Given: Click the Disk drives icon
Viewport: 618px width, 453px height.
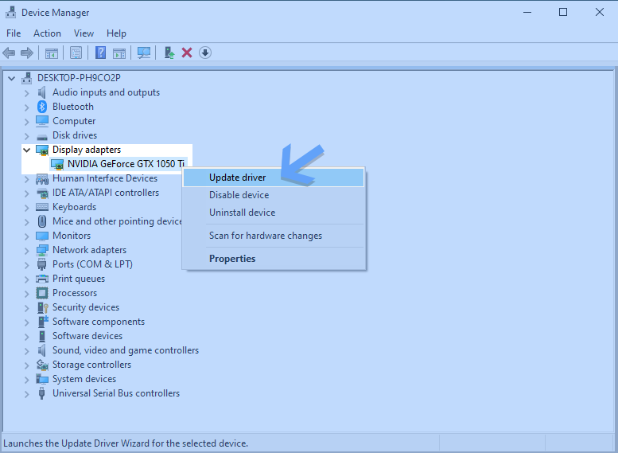Looking at the screenshot, I should coord(42,136).
